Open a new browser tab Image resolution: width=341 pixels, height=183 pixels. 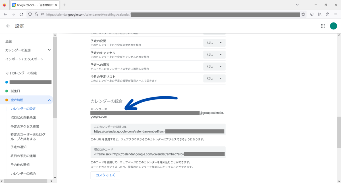64,5
